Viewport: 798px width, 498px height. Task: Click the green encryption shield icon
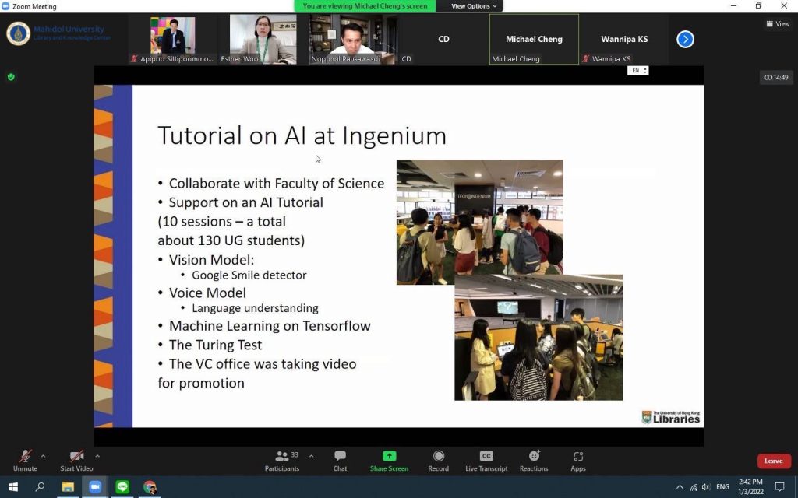[11, 77]
